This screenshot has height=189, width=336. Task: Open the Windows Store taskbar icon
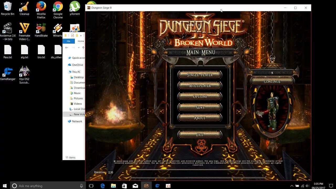(x=124, y=186)
